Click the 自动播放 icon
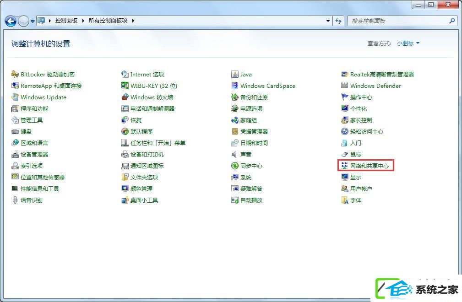462x302 pixels. click(235, 200)
